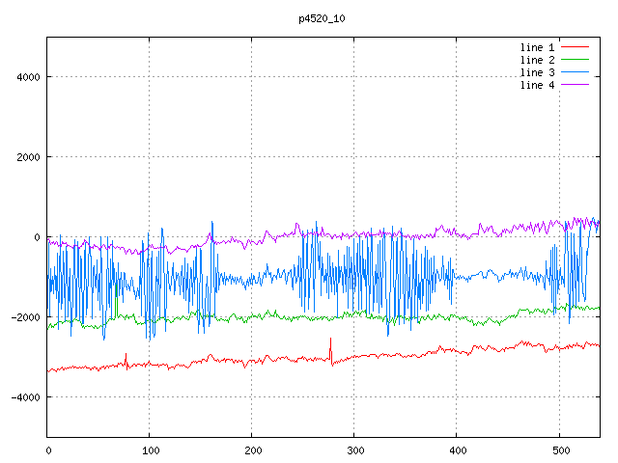Click the green sample next to line 2
The width and height of the screenshot is (618, 463).
tap(575, 60)
